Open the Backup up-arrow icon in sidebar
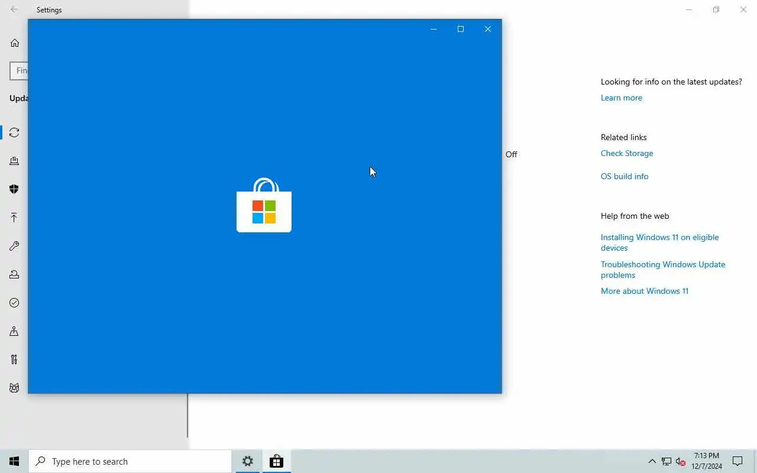The width and height of the screenshot is (757, 473). pos(14,218)
